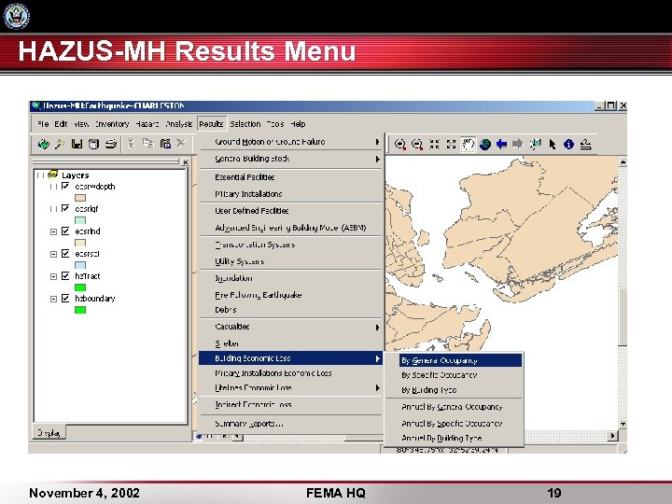Collapse the hzTract layer tree node
672x504 pixels.
(53, 276)
